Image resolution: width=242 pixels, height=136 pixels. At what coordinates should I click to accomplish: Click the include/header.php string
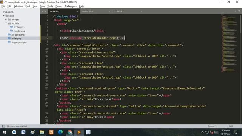[x=100, y=38]
